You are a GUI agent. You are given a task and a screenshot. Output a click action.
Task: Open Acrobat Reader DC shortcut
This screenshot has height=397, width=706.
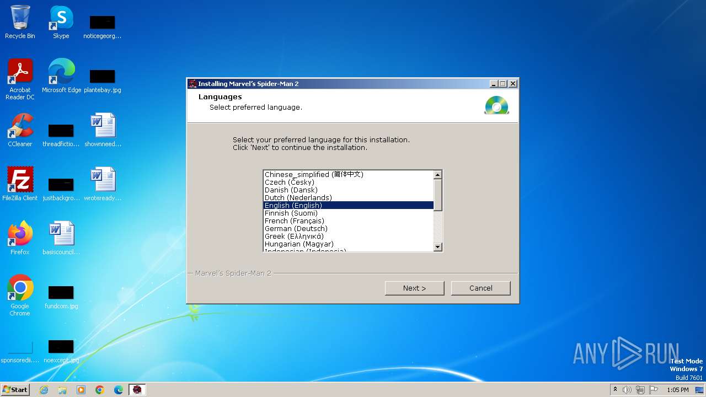(20, 79)
